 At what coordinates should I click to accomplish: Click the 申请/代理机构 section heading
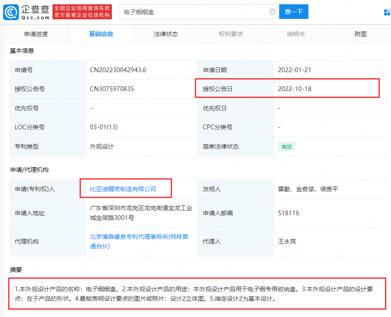click(x=29, y=170)
